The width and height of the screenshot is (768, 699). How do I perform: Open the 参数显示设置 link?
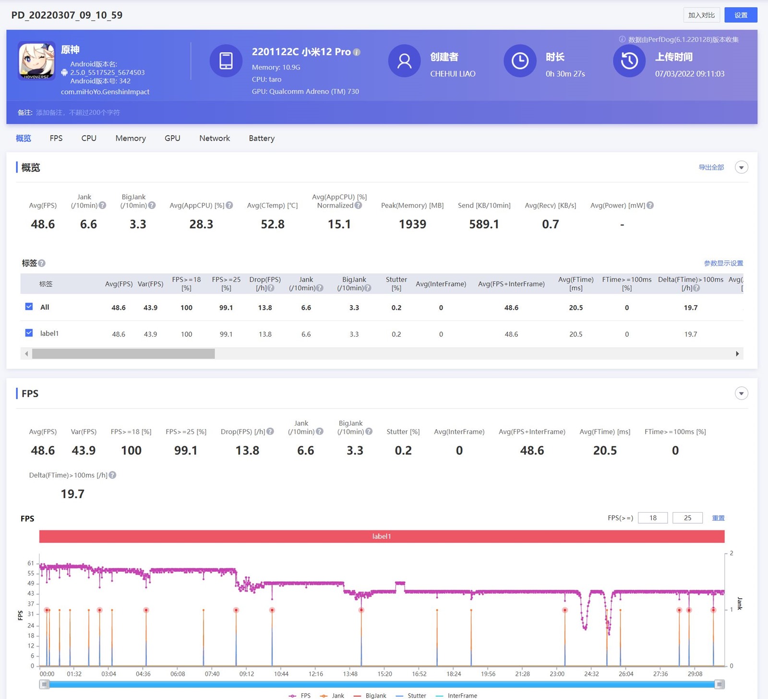[723, 263]
